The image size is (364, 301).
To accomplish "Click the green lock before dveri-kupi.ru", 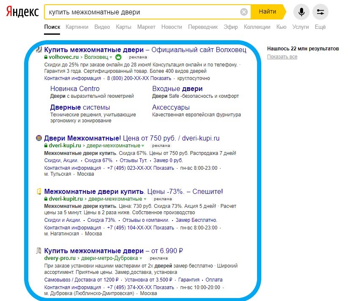I will pos(46,146).
